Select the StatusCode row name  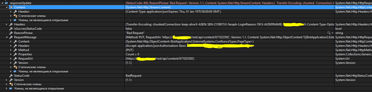pos(22,76)
